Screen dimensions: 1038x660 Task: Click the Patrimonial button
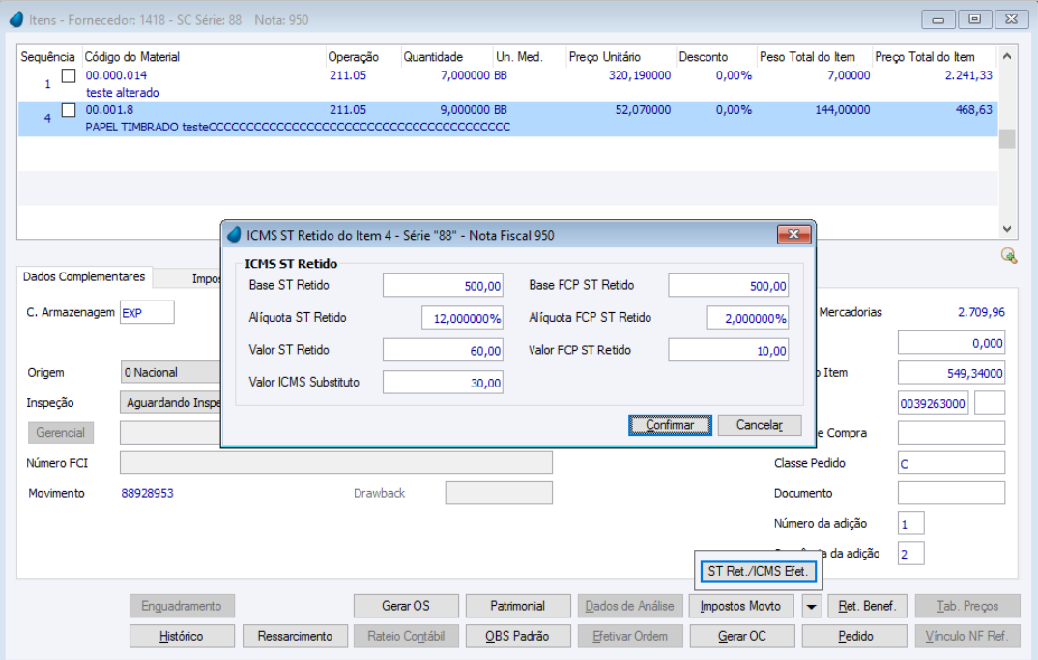(x=518, y=606)
